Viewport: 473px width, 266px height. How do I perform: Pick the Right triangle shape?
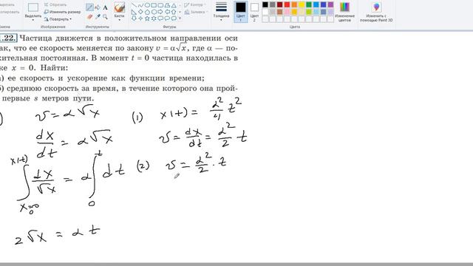(x=134, y=12)
